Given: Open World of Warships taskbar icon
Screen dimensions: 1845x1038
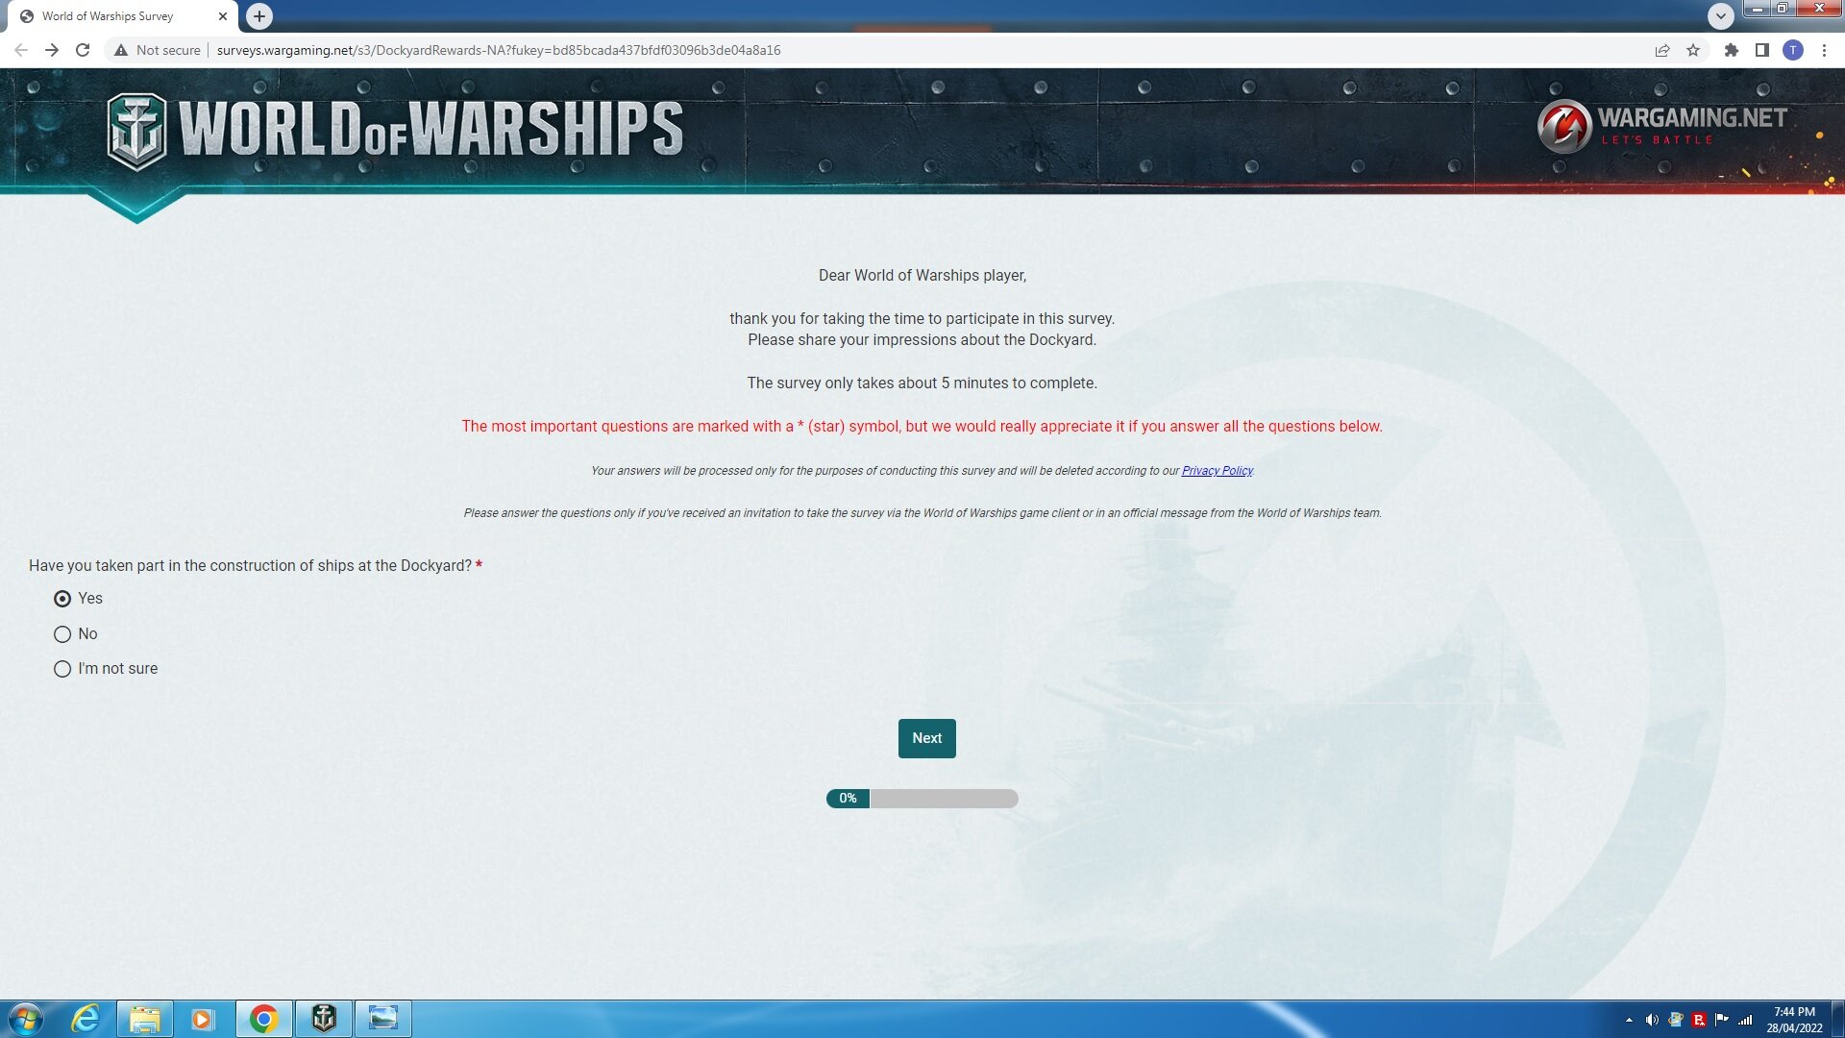Looking at the screenshot, I should pos(324,1018).
